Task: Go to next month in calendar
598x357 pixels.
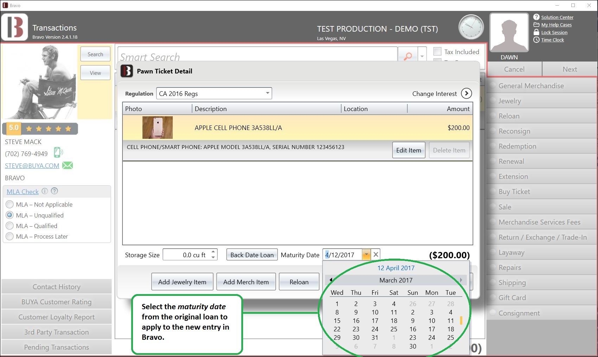Action: click(x=461, y=280)
